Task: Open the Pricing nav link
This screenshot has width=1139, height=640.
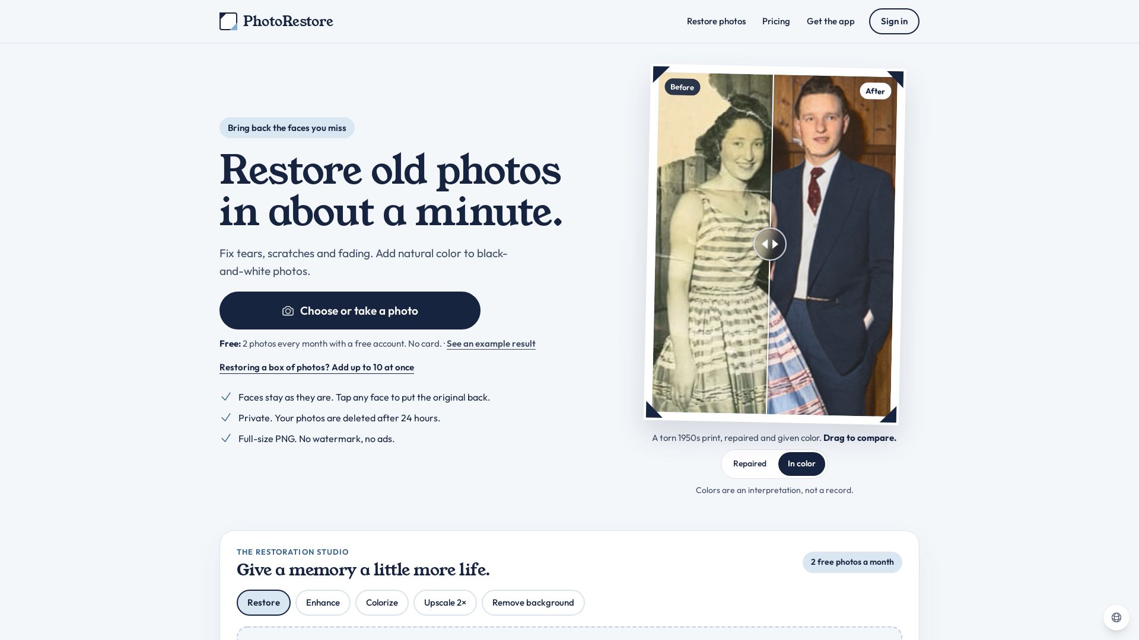Action: click(x=776, y=21)
